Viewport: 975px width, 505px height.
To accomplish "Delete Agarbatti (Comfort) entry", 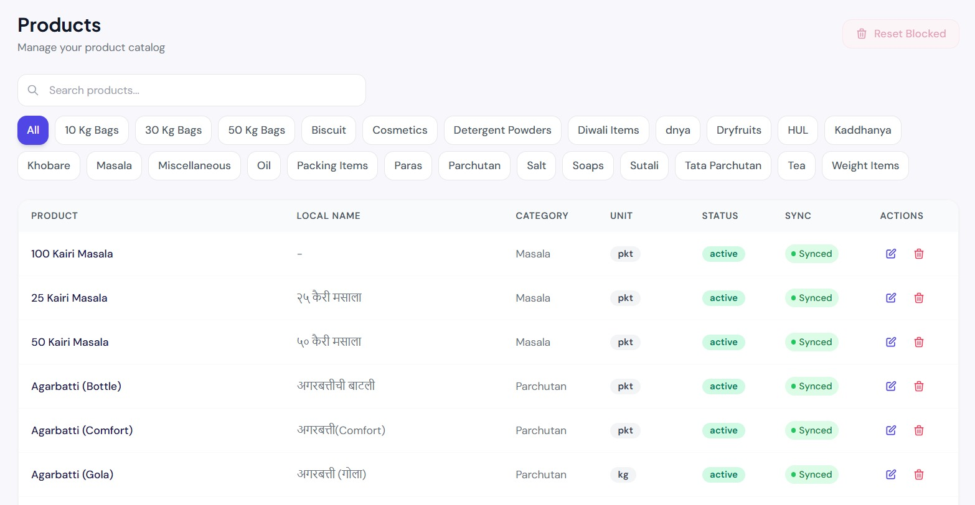I will [x=918, y=430].
